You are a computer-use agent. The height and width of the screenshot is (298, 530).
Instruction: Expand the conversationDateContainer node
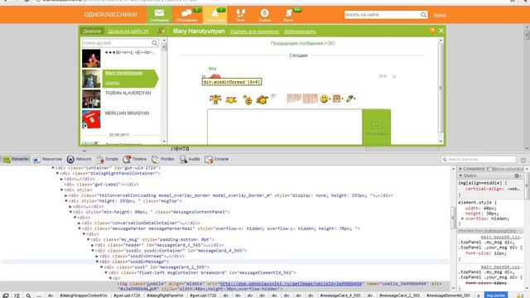[79, 223]
